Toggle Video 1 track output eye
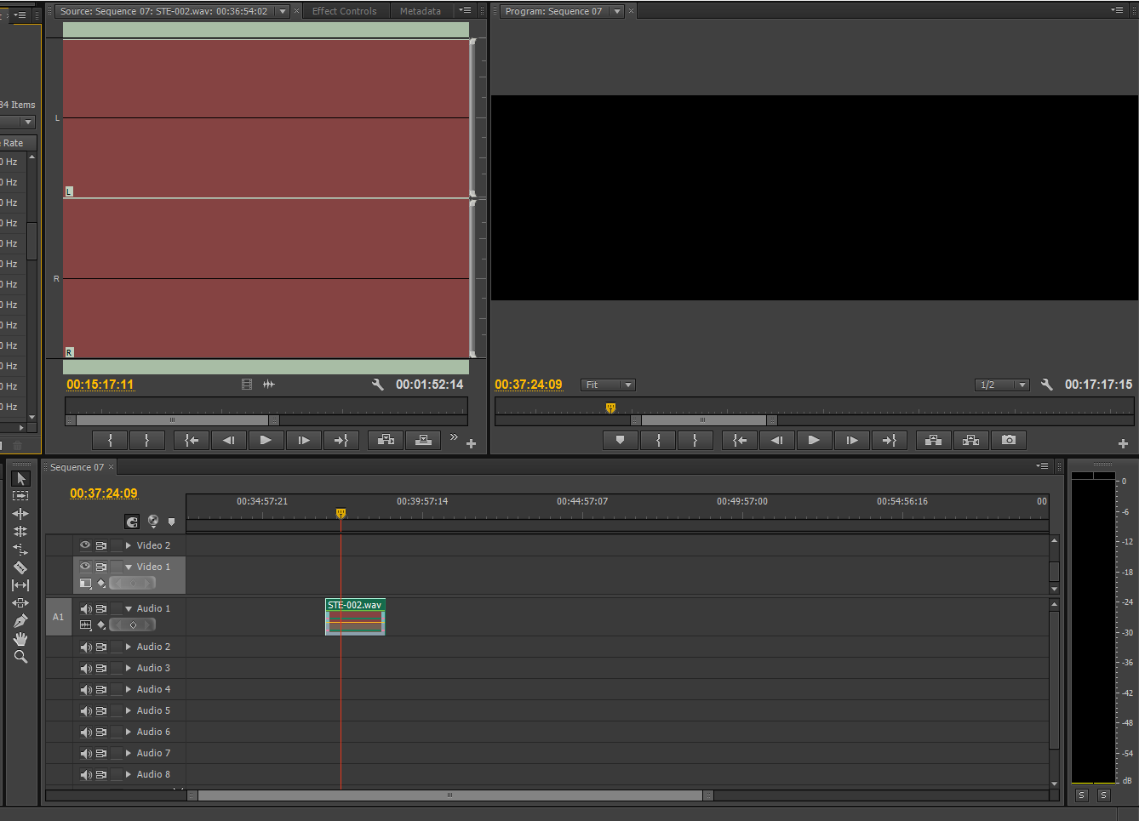The width and height of the screenshot is (1139, 821). [x=85, y=567]
